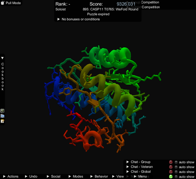Viewport: 196px width, 179px height.
Task: Click puzzle title 895: CASP11 T0765: WeFold Round
Action: [110, 9]
